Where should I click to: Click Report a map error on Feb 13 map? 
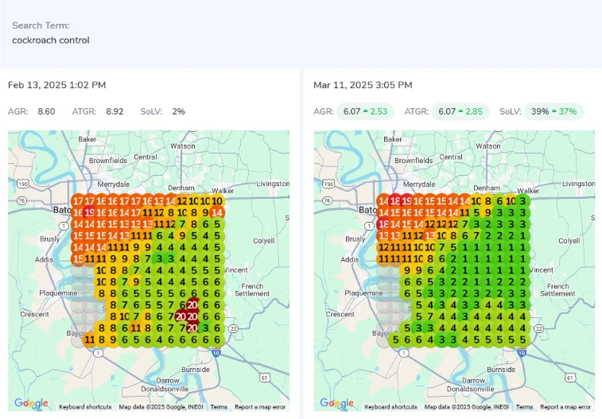[x=259, y=407]
